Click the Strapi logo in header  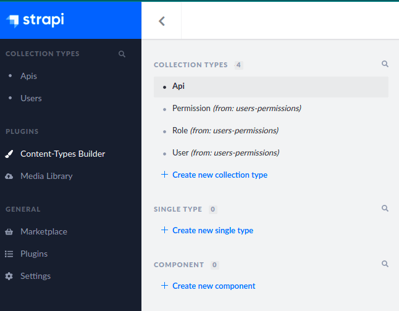[35, 20]
